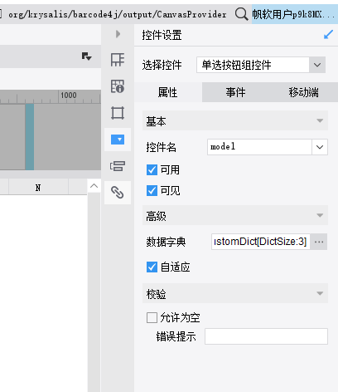Toggle the 可见 checkbox

pos(152,190)
